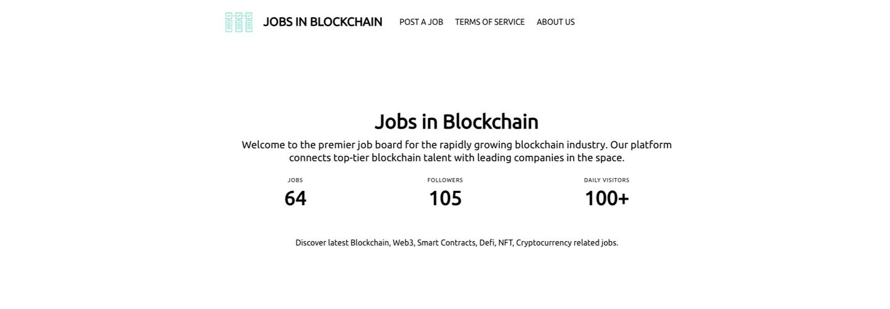Click NFT in the Discover tagline

click(505, 243)
